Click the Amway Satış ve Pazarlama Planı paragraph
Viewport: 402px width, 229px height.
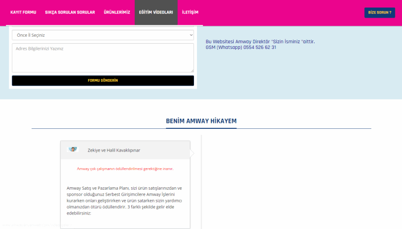(125, 200)
